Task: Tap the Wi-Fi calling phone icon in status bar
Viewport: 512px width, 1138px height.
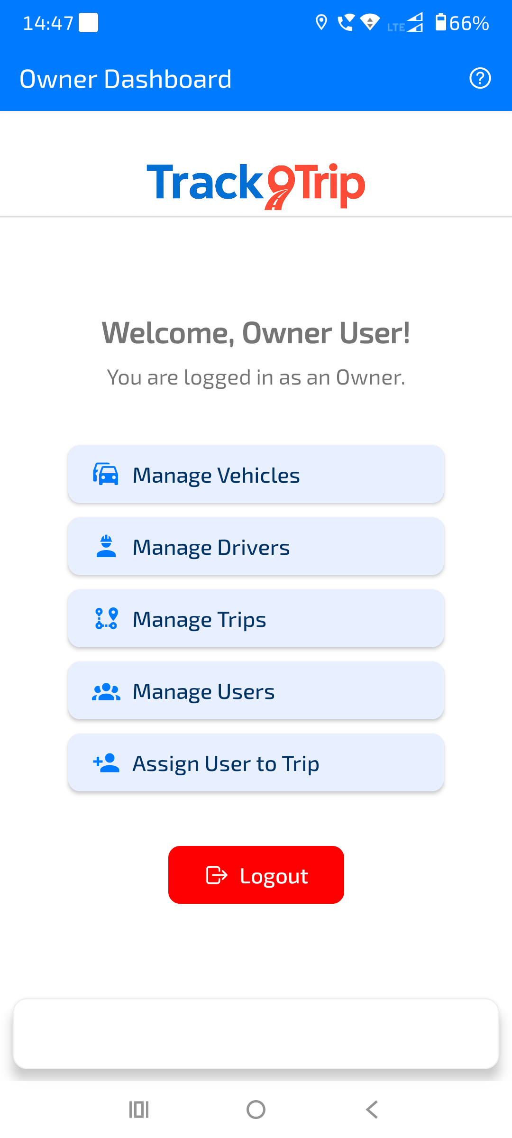Action: click(x=346, y=22)
